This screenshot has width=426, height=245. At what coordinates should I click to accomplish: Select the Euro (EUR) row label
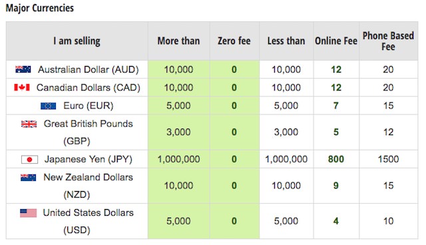(89, 105)
